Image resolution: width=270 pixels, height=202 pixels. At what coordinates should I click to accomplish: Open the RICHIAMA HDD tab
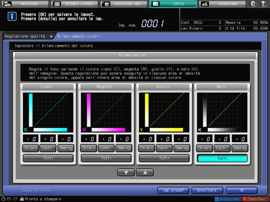[124, 4]
